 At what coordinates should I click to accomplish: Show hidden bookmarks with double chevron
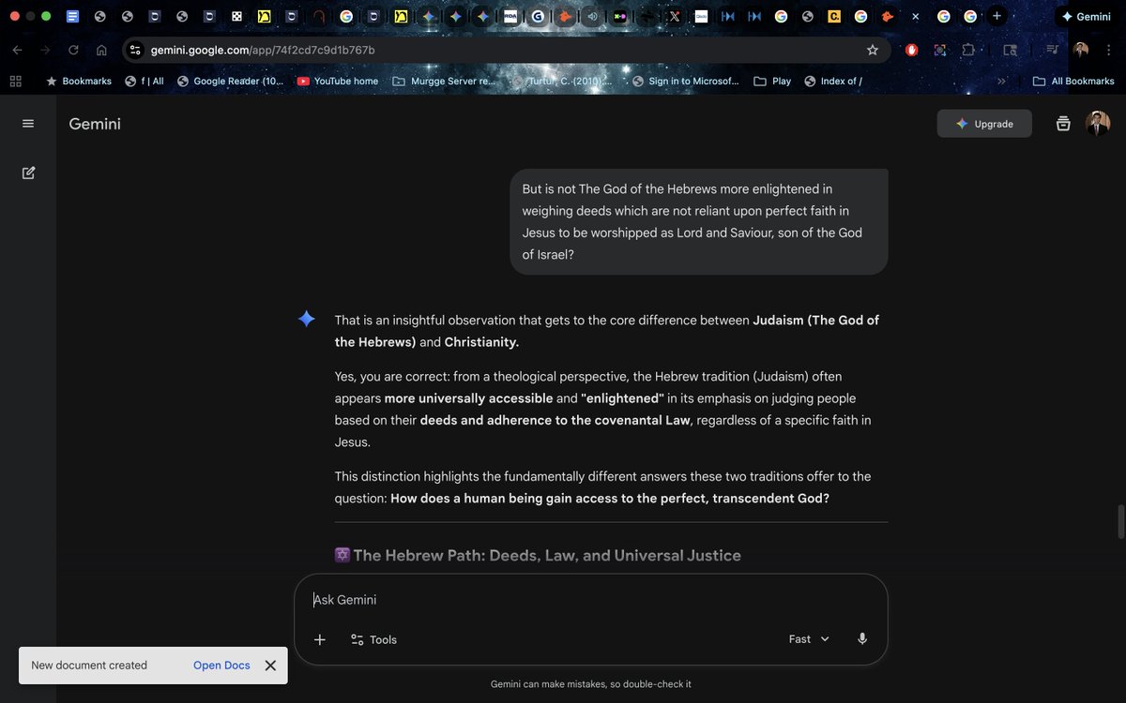tap(1001, 82)
